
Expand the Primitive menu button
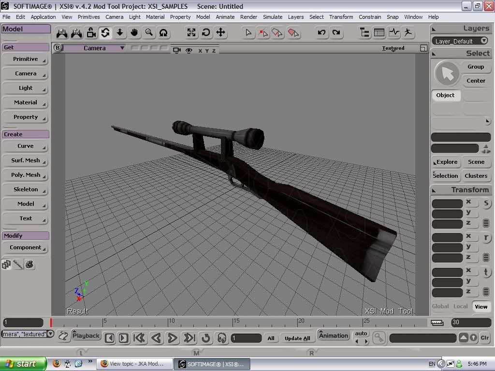(x=25, y=59)
